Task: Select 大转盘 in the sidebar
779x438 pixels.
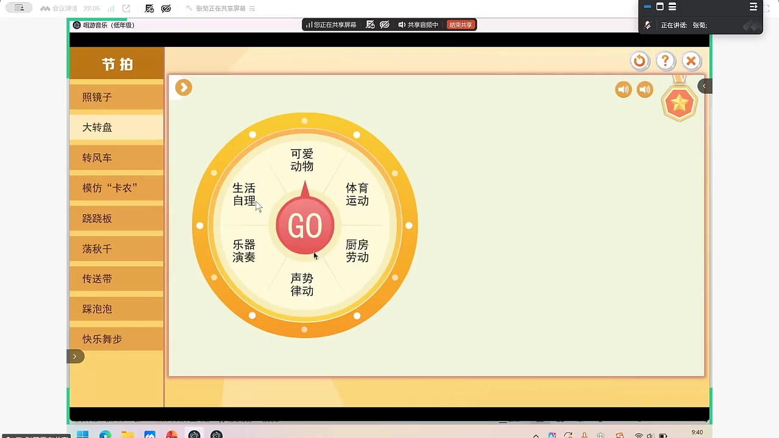Action: pos(116,128)
